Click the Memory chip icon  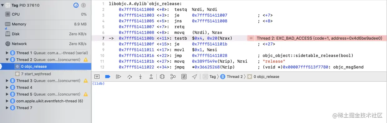tap(7, 24)
